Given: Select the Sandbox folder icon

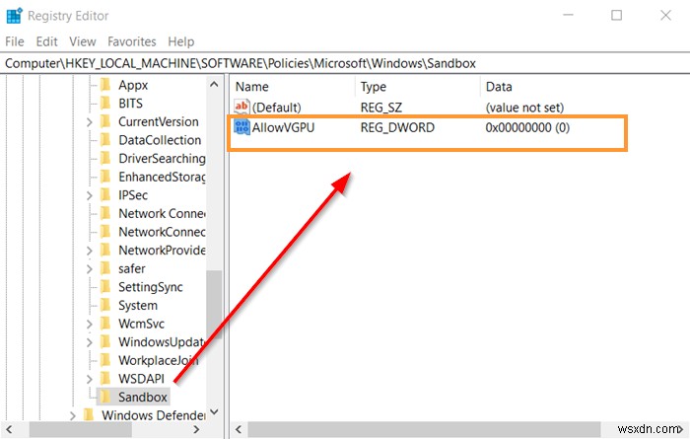Looking at the screenshot, I should (x=105, y=397).
